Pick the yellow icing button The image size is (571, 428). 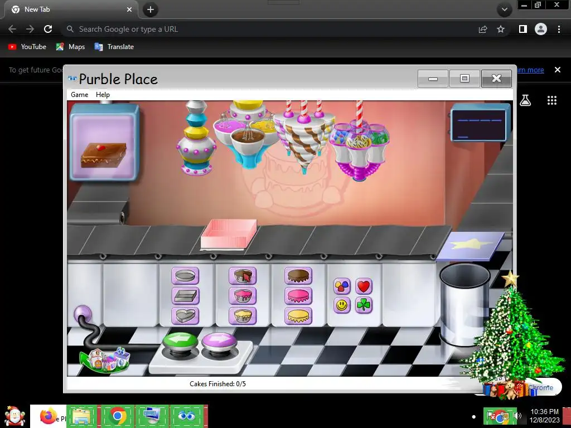[298, 315]
